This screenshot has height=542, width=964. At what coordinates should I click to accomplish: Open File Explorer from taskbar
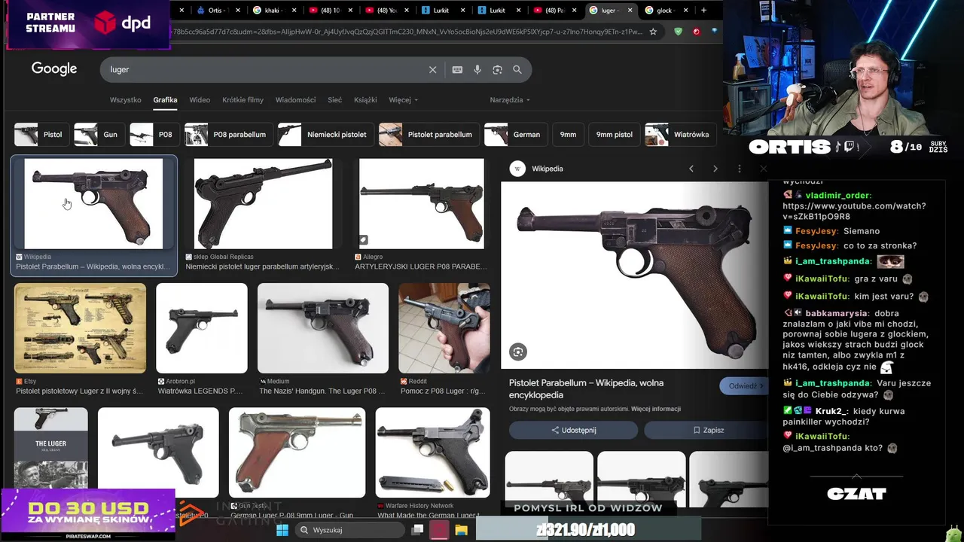(461, 530)
